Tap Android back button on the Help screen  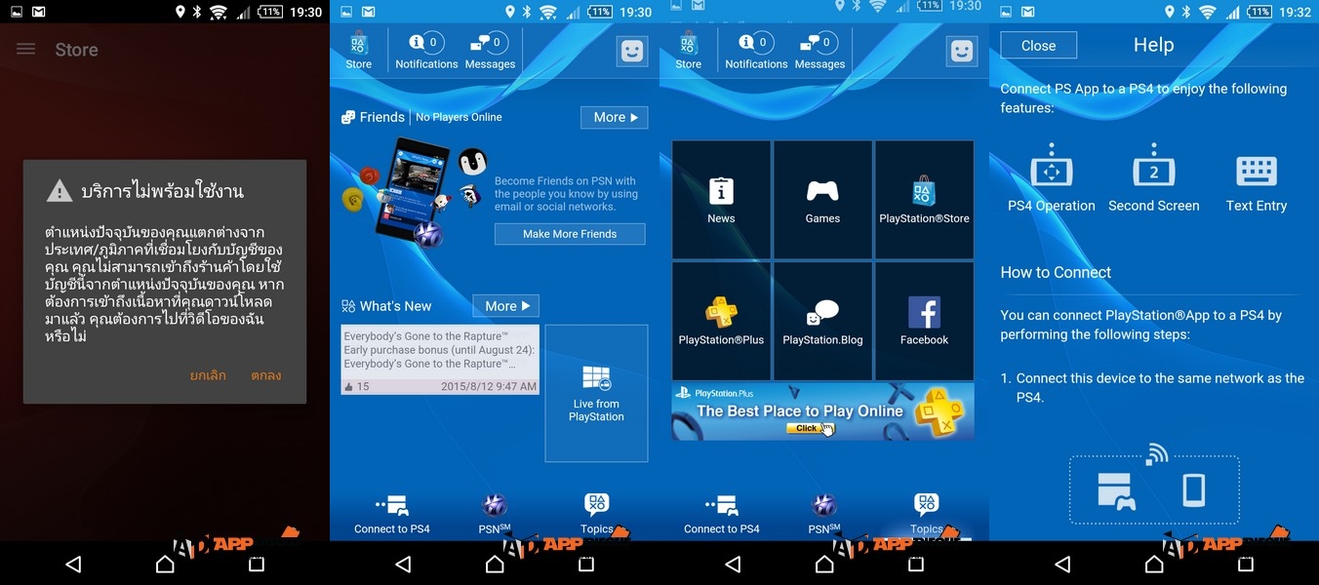pyautogui.click(x=1062, y=565)
